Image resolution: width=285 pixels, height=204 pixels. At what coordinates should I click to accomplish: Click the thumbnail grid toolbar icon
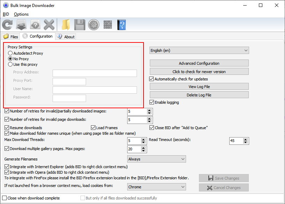point(108,24)
